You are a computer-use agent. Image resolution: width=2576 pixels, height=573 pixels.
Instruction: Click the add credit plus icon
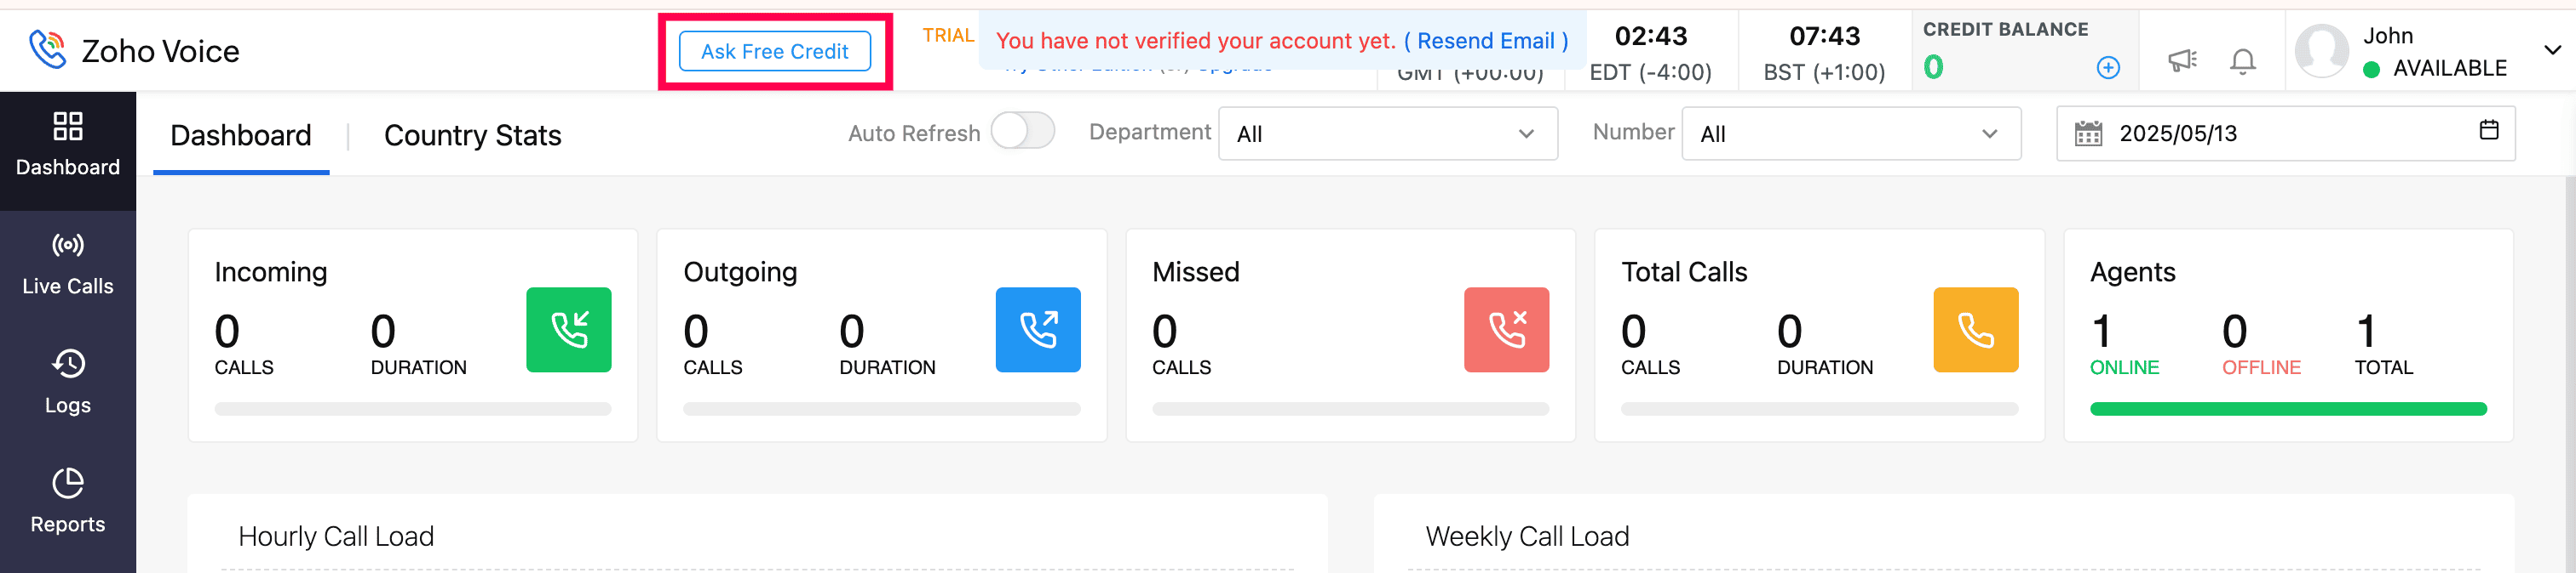2107,68
